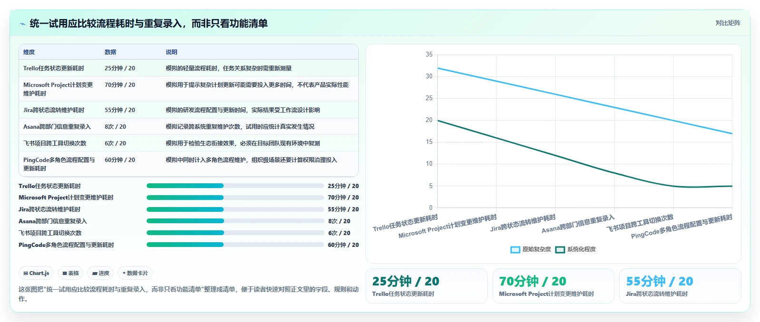Click the description starting 模拟的研发流程配置与更新时间
Image resolution: width=760 pixels, height=322 pixels.
click(x=243, y=110)
